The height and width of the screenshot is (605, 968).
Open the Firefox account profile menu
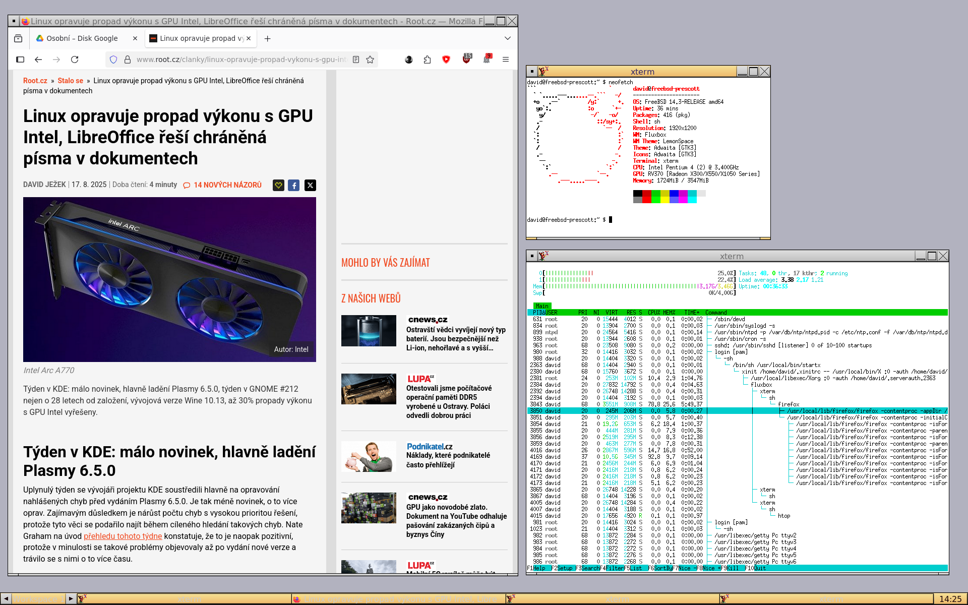409,59
